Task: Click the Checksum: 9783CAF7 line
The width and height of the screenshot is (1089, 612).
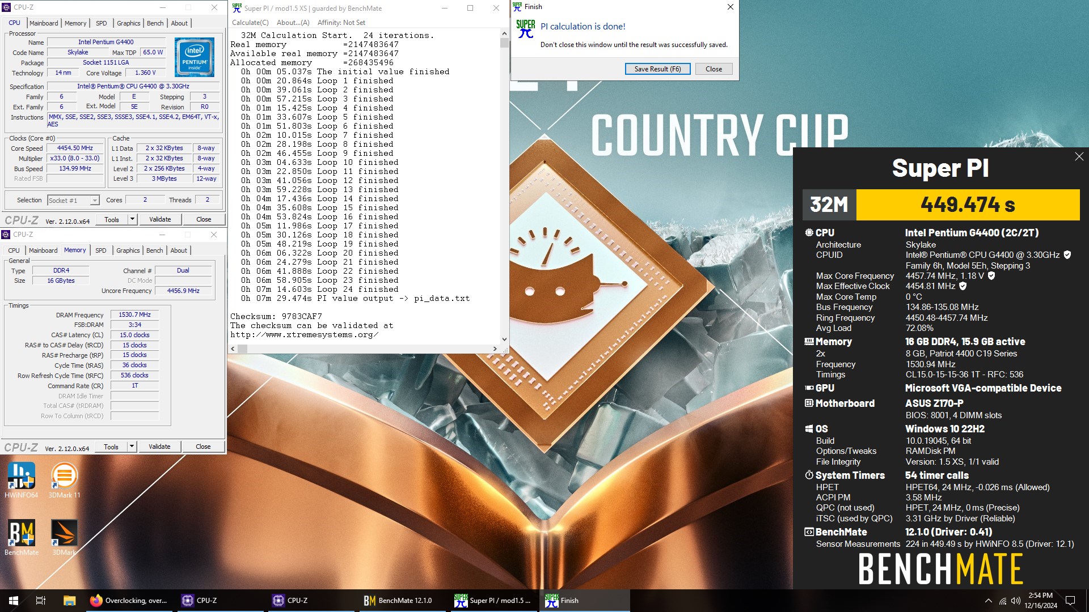Action: coord(276,316)
